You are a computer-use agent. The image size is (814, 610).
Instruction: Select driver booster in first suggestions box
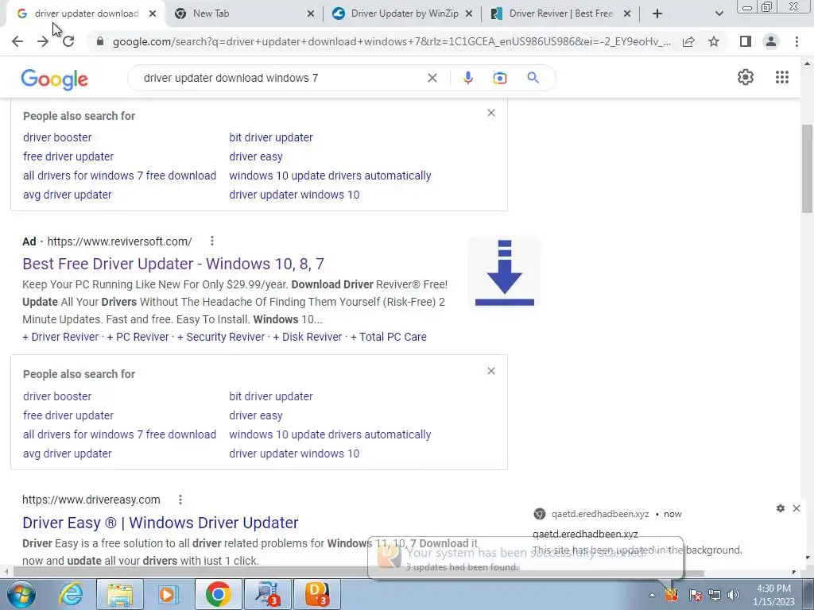pos(57,137)
